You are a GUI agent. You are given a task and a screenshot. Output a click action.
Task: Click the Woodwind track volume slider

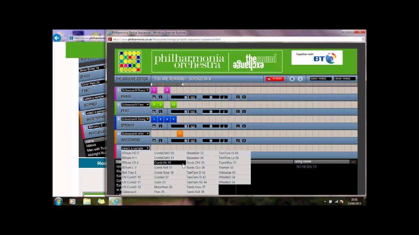179,141
